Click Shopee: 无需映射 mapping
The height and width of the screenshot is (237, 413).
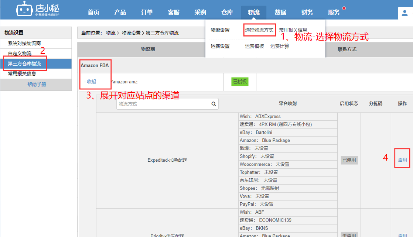[x=259, y=188]
